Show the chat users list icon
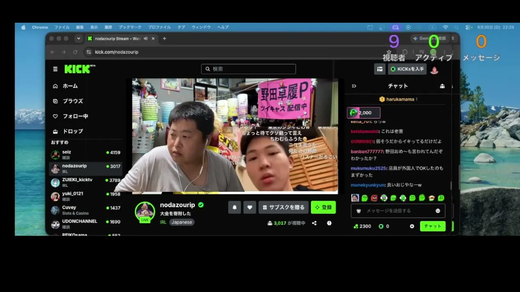This screenshot has width=520, height=292. 442,86
